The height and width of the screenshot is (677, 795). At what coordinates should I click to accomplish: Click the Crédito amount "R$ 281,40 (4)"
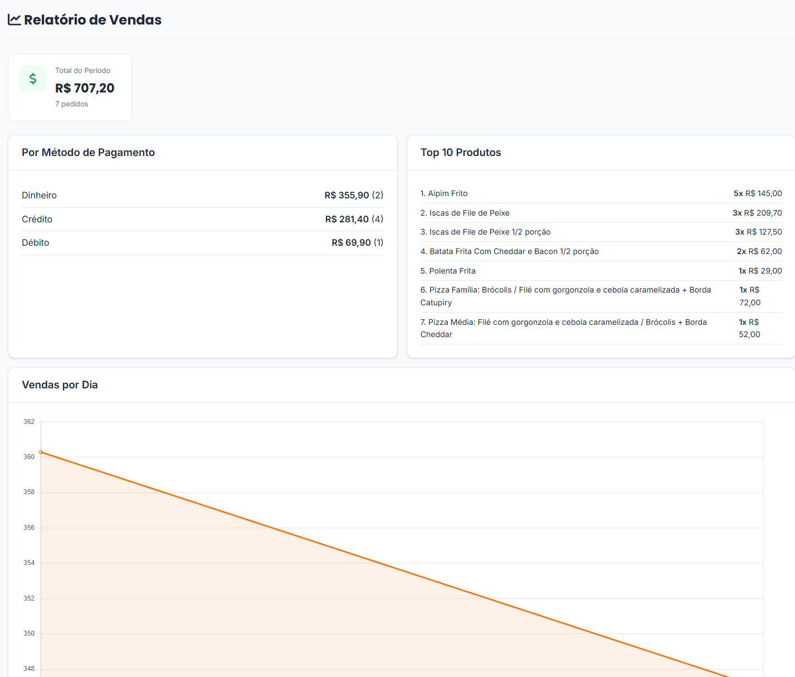coord(354,220)
